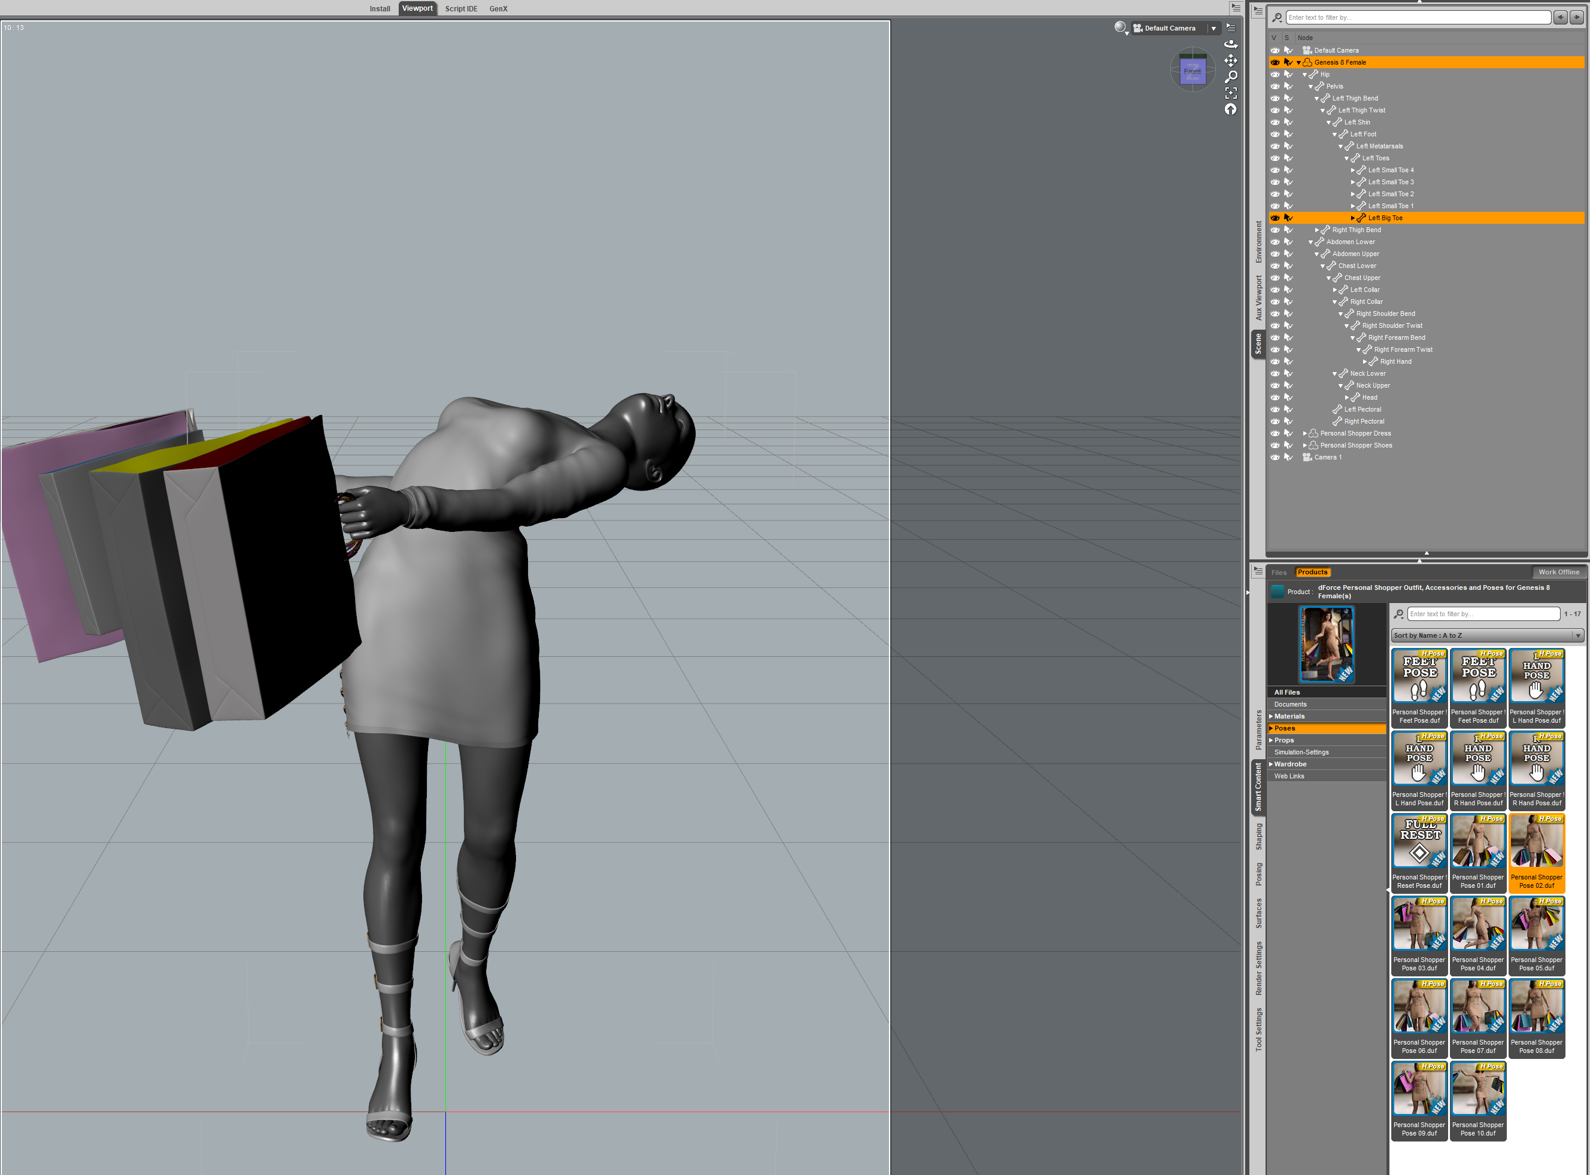Open the Parameters side tab
Screen dimensions: 1590x1175
coord(1258,730)
